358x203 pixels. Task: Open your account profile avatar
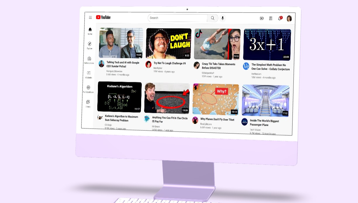click(x=290, y=18)
